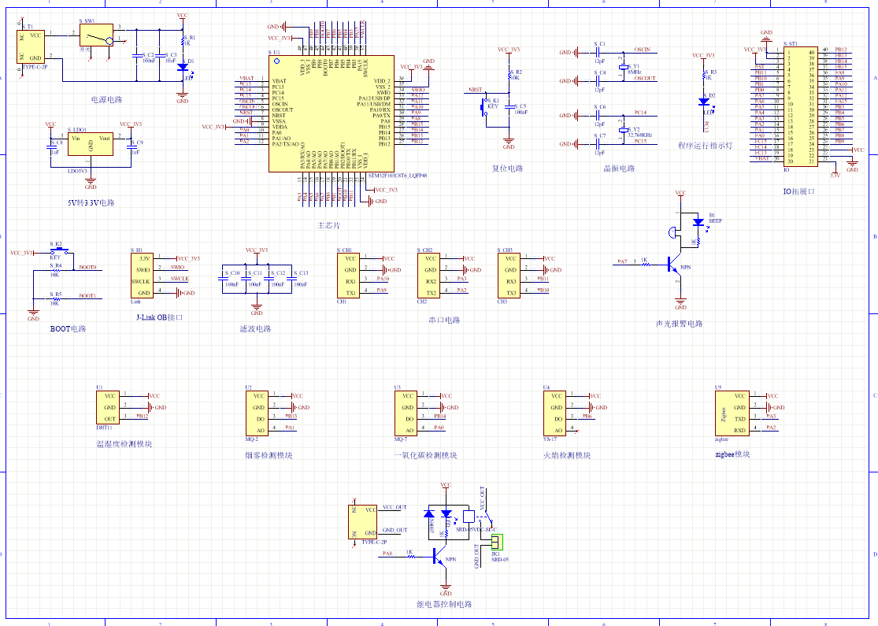The image size is (878, 626).
Task: Select the NPN transistor in relay circuit
Action: pyautogui.click(x=440, y=556)
